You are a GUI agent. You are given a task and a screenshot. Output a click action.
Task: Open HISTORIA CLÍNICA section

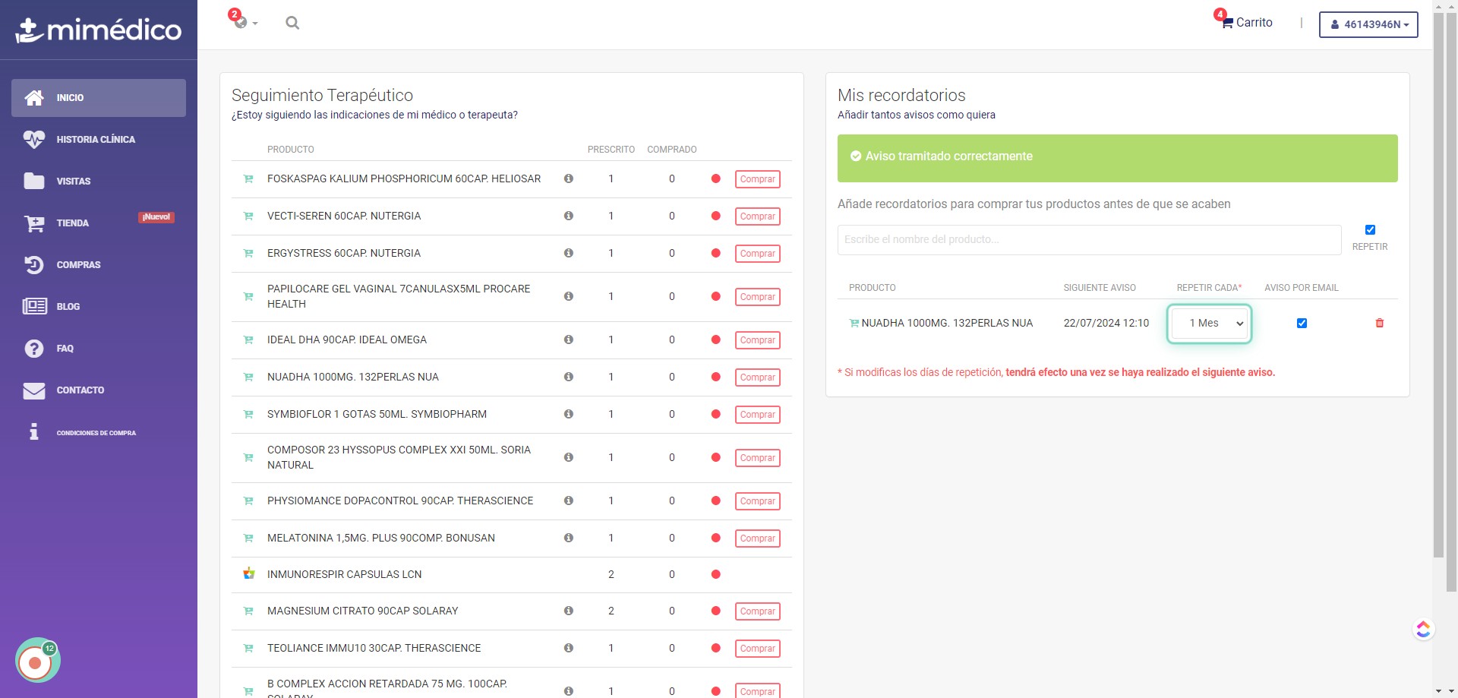coord(99,140)
